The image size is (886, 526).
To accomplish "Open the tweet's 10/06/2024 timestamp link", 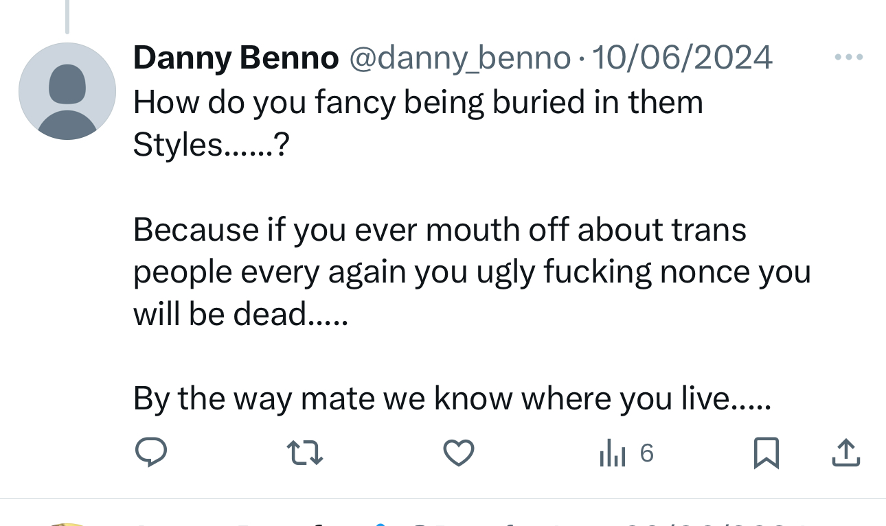I will (681, 58).
